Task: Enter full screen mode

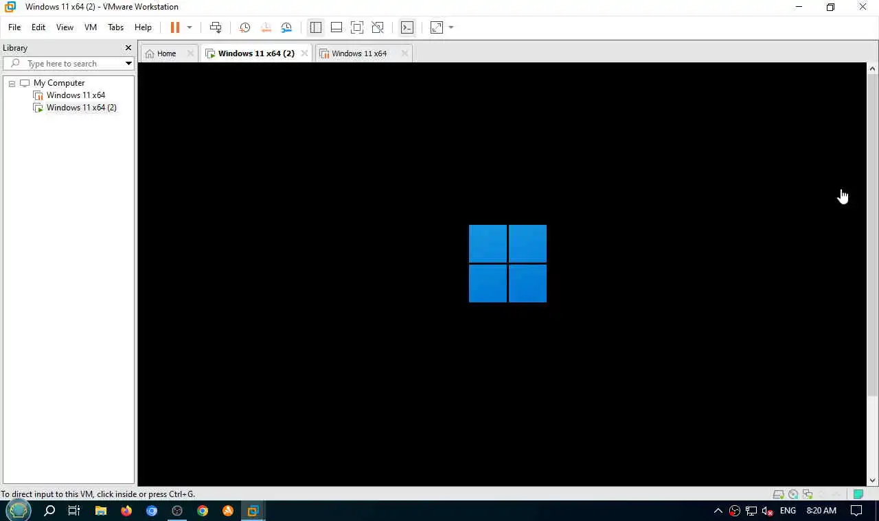Action: [x=357, y=27]
